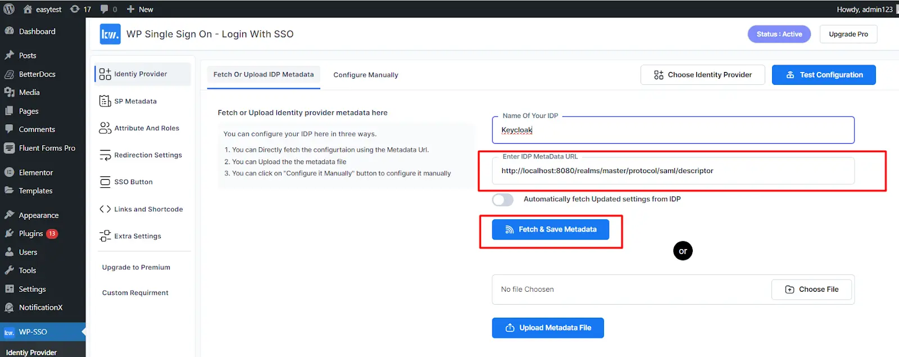
Task: Click the Redirection Settings icon
Action: pos(105,155)
